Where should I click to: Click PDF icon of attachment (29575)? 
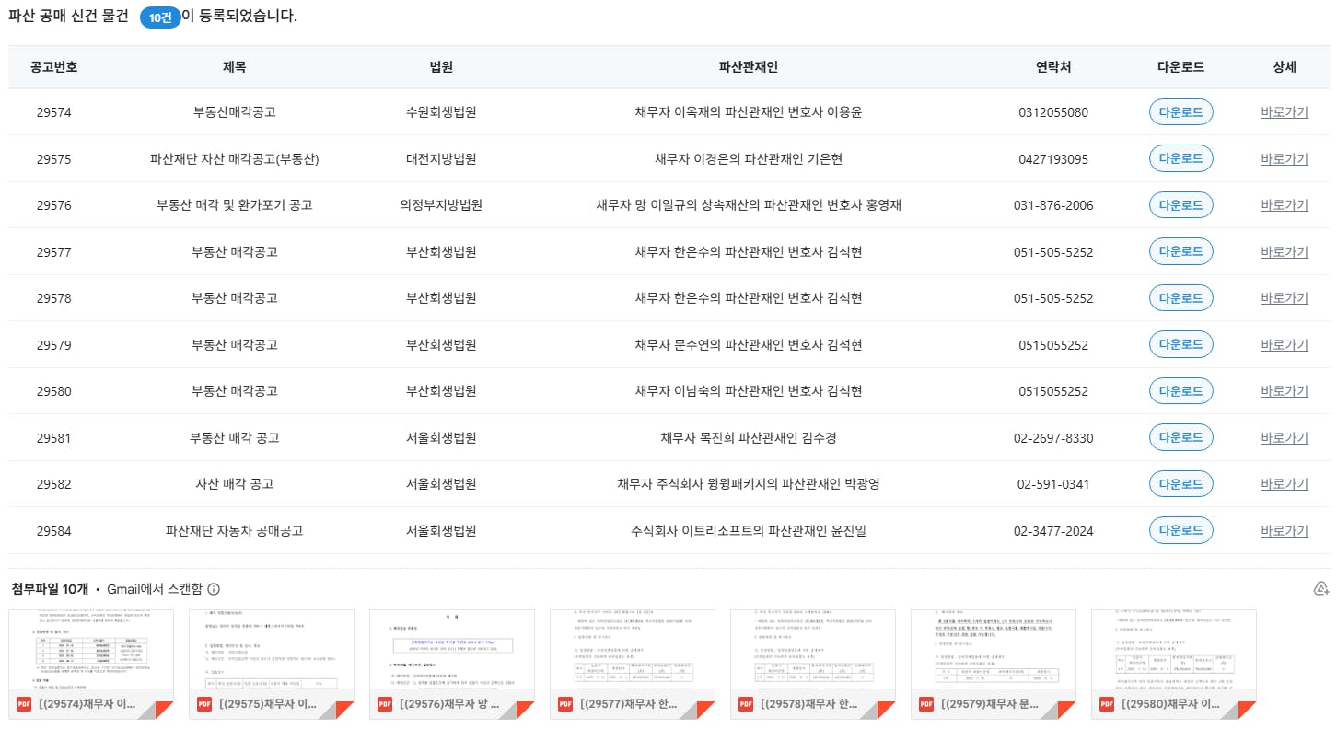coord(205,705)
